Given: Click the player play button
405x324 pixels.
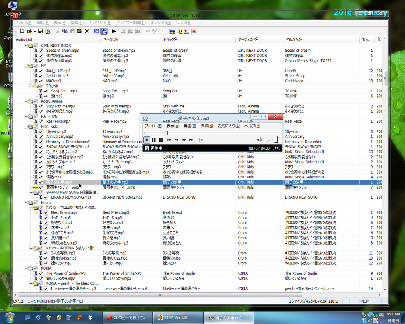Looking at the screenshot, I should [146, 140].
